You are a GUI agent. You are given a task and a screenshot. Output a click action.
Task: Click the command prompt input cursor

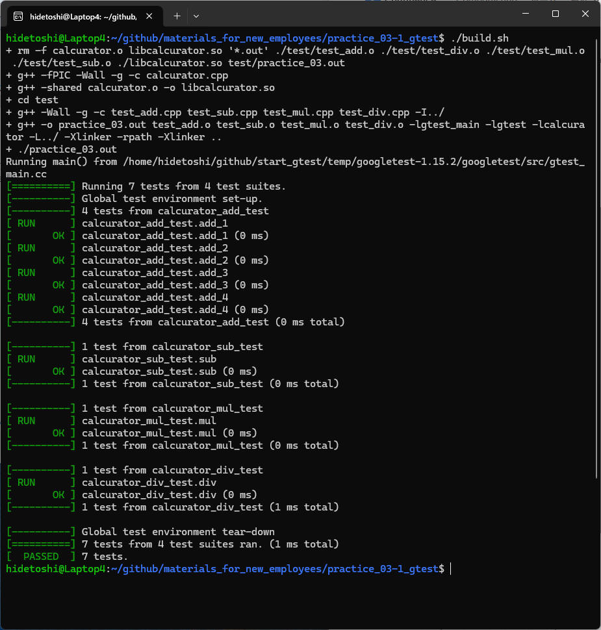click(450, 569)
